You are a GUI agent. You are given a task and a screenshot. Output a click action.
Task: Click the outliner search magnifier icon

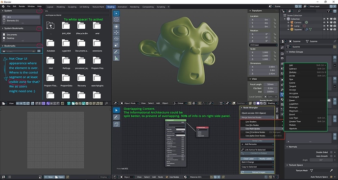coord(299,11)
